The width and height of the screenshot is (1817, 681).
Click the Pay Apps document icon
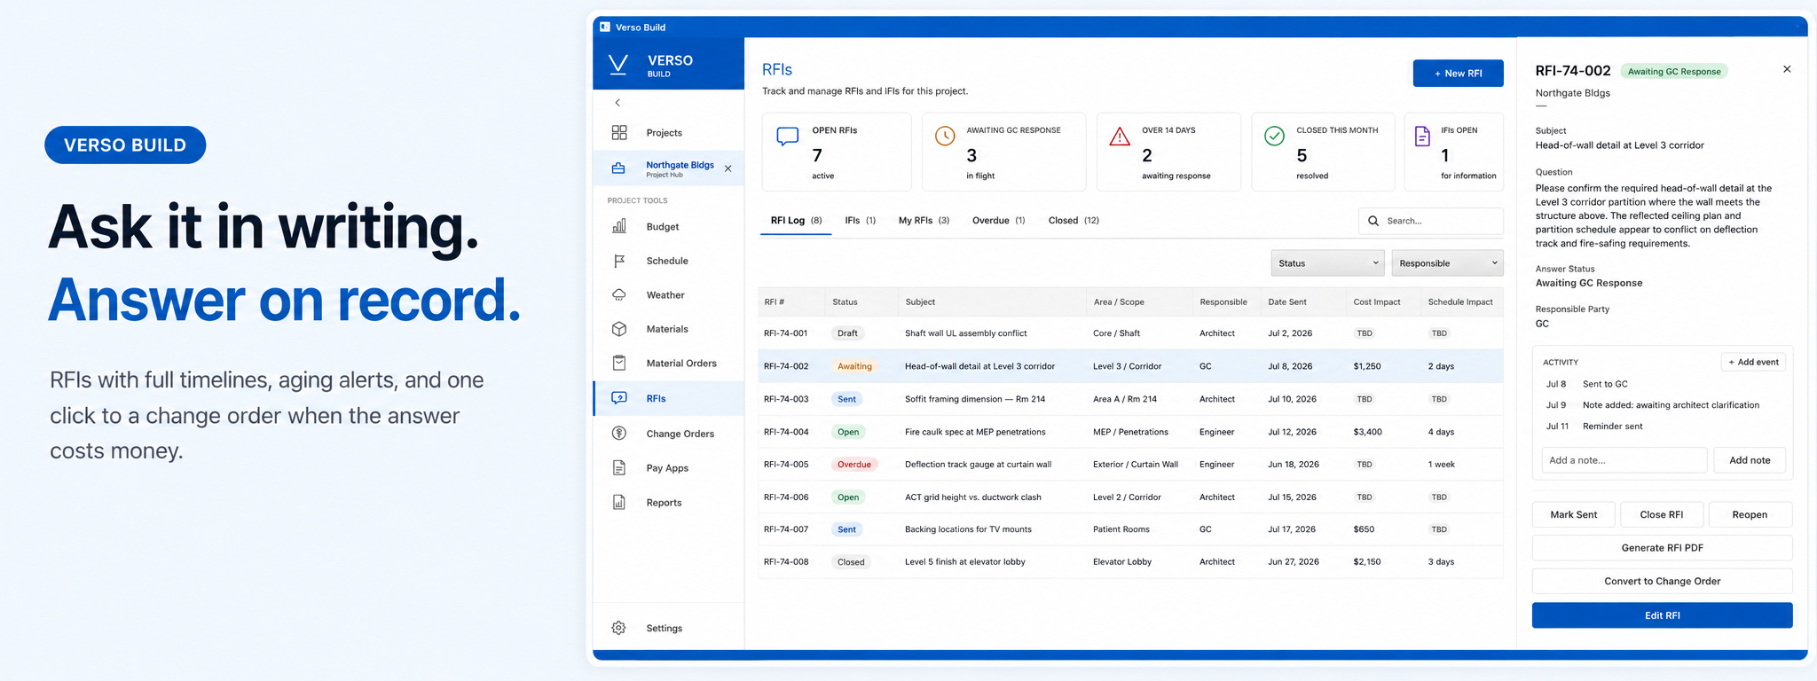pyautogui.click(x=619, y=467)
